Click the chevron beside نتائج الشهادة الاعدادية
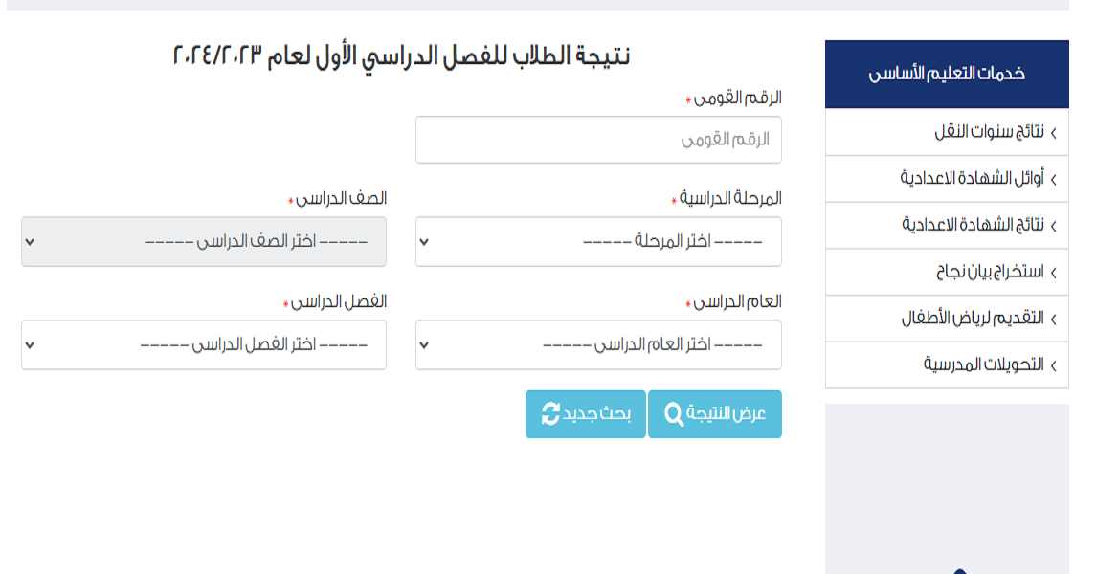 (x=1053, y=226)
